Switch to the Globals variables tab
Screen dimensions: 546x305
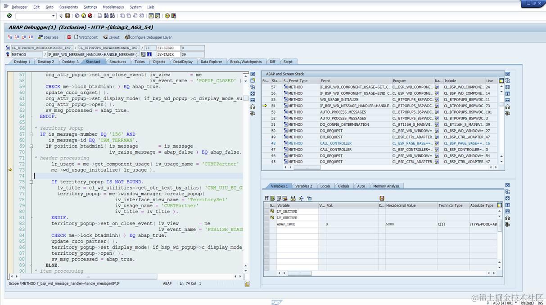[343, 186]
